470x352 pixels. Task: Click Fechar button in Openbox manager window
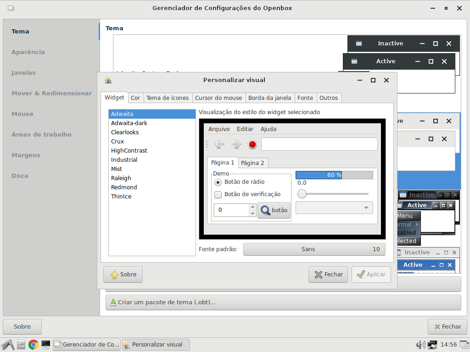point(448,326)
